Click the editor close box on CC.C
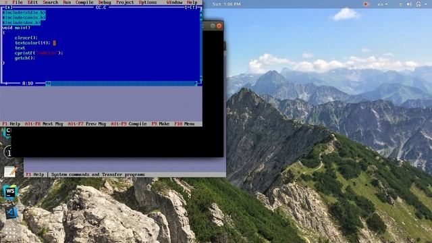 pos(9,7)
